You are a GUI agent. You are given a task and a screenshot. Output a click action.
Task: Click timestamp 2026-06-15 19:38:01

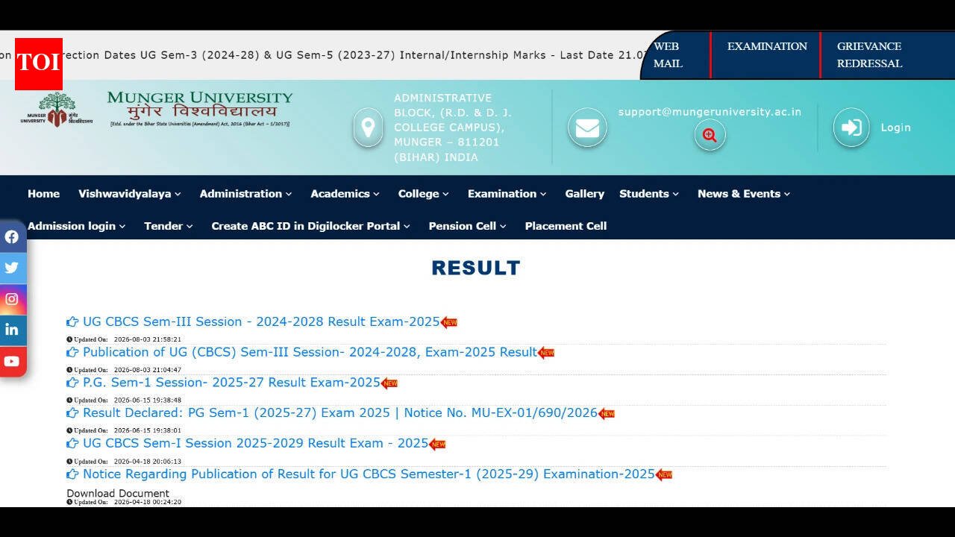tap(147, 430)
